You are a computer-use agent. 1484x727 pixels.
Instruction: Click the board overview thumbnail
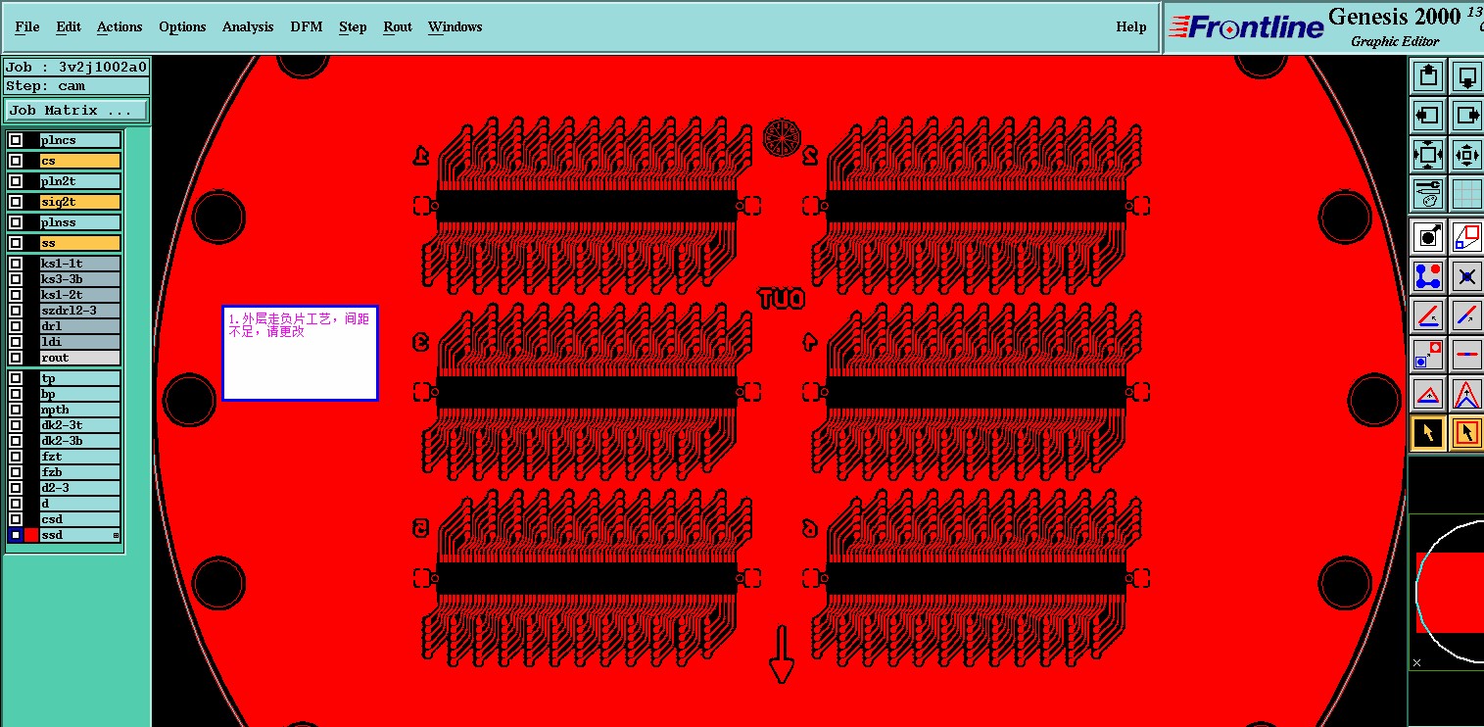coord(1446,594)
